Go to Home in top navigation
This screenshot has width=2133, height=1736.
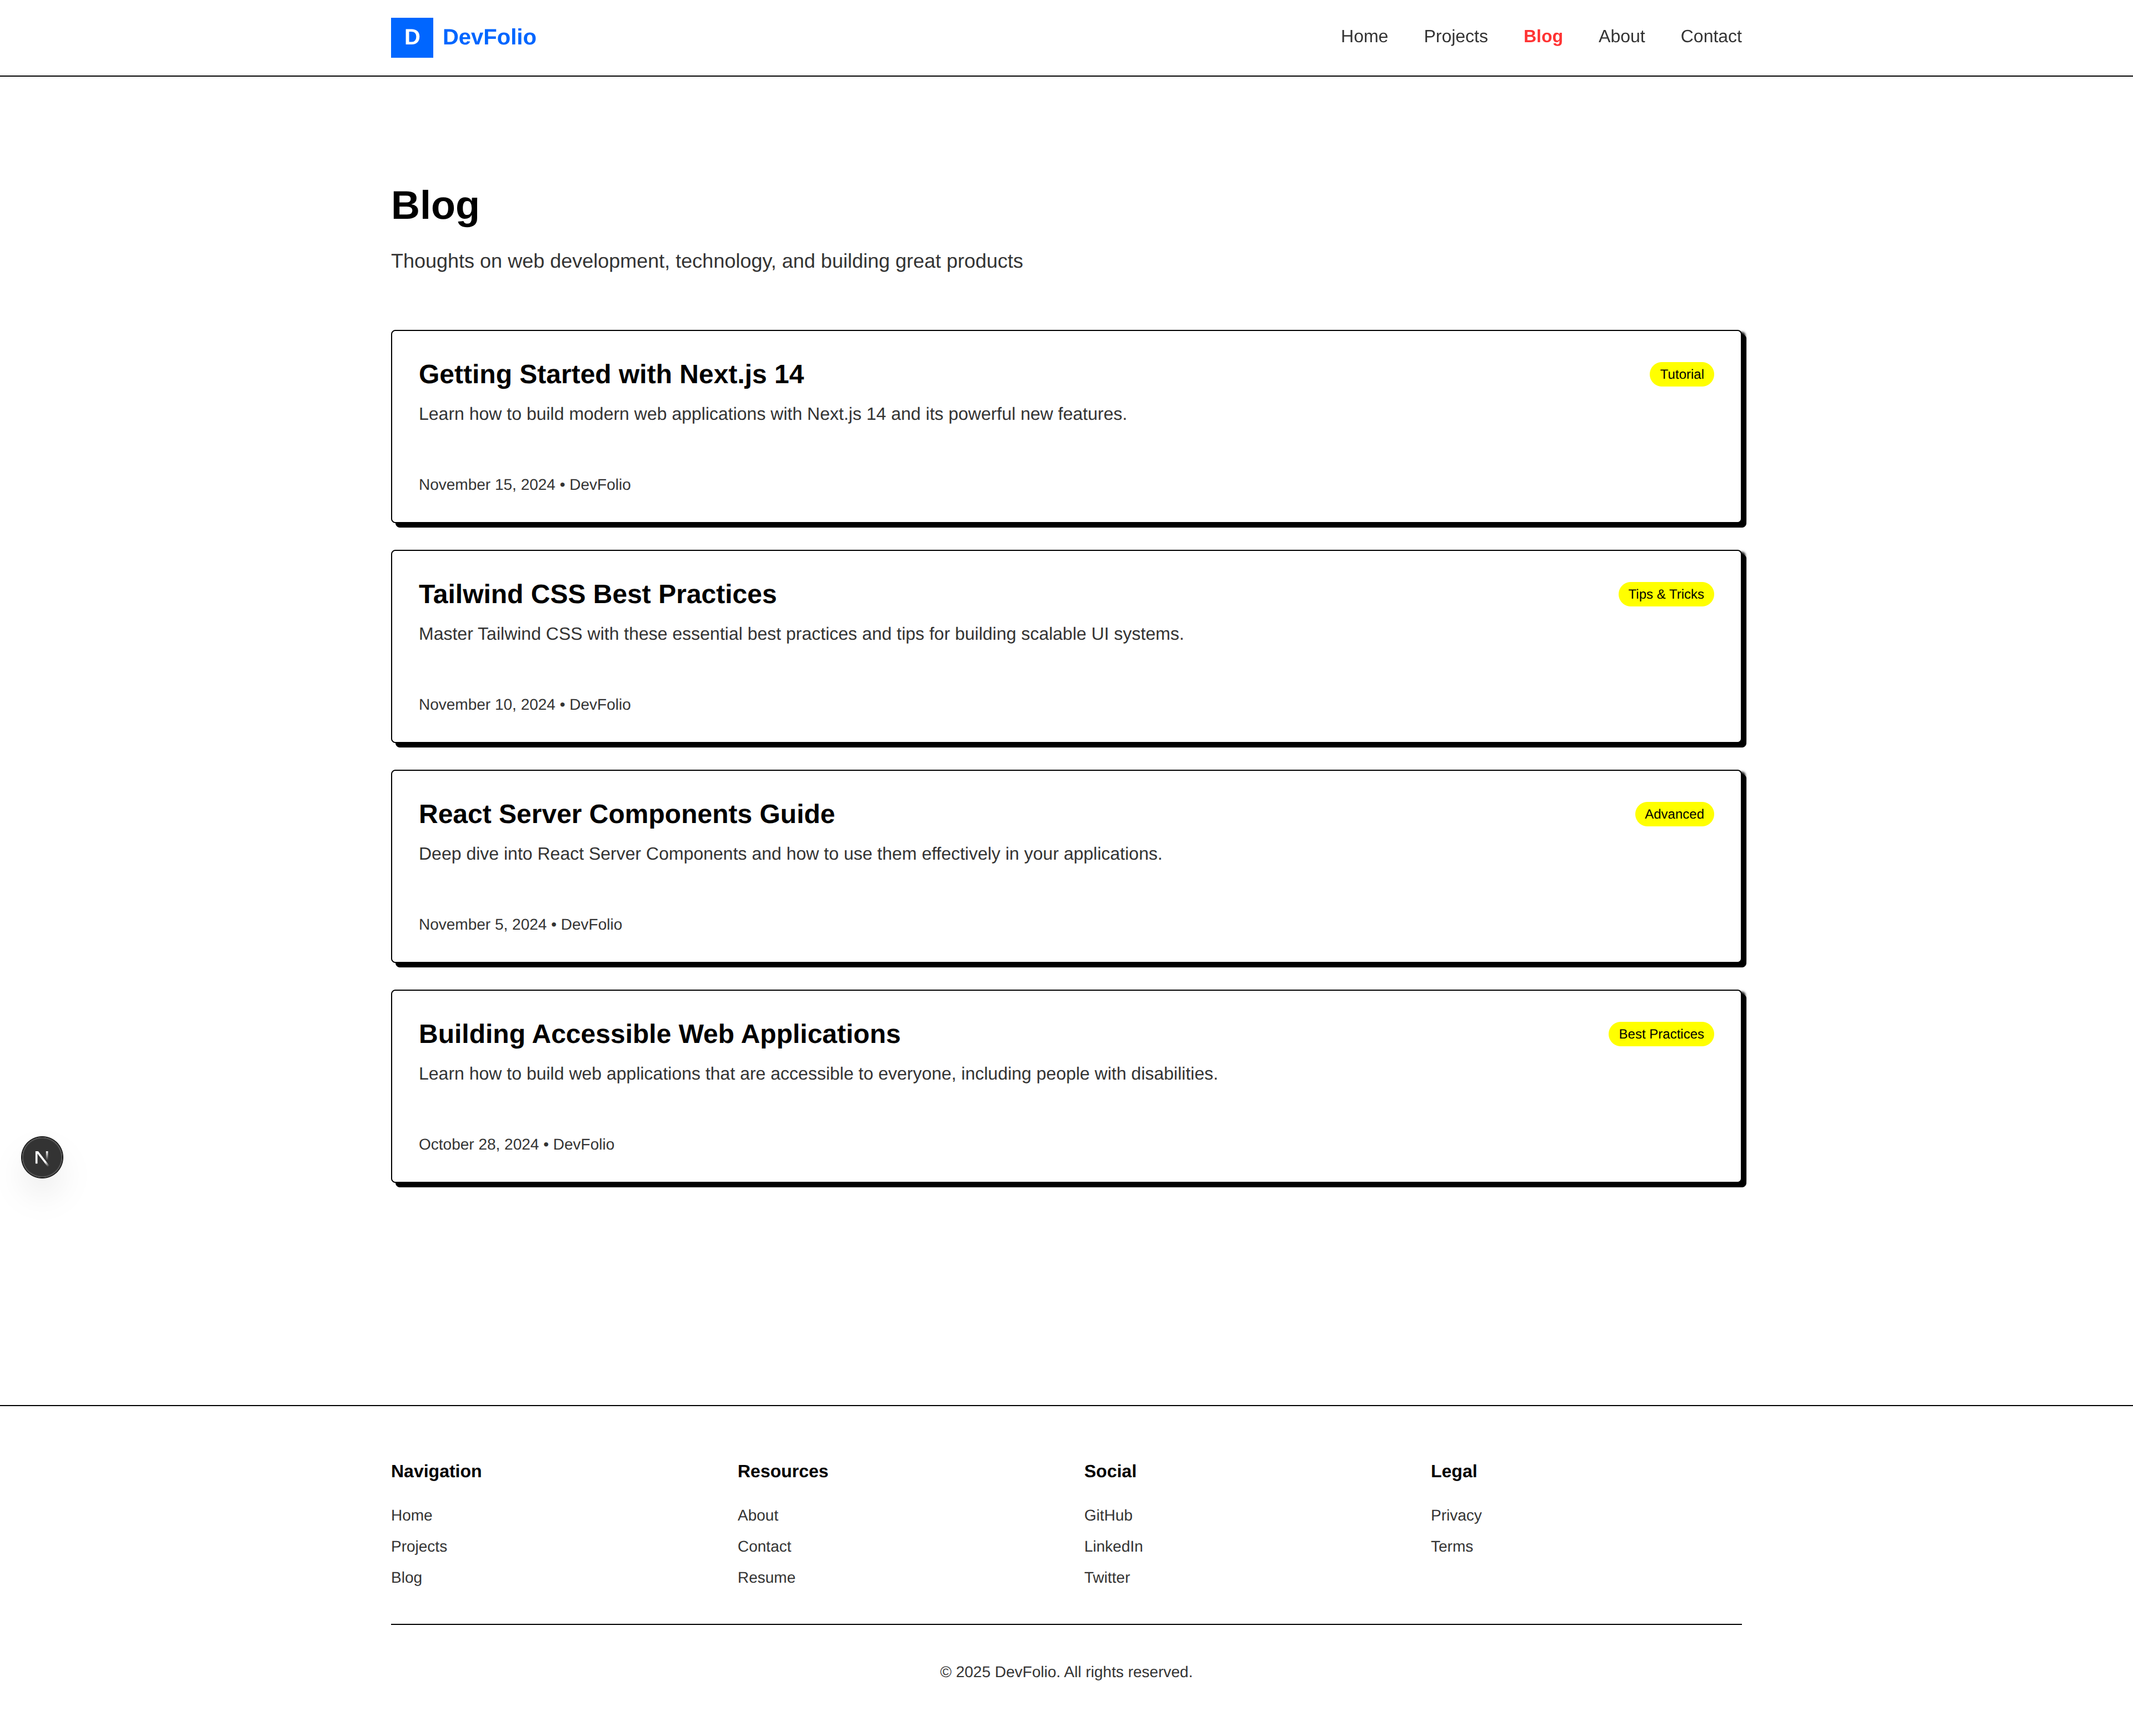point(1363,36)
